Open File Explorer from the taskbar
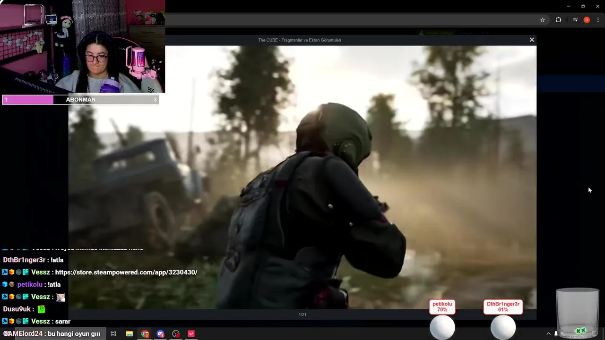 click(130, 333)
